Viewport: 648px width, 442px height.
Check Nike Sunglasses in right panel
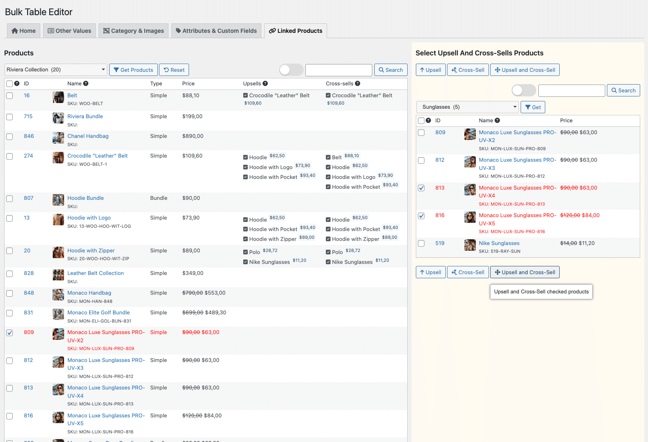coord(421,243)
